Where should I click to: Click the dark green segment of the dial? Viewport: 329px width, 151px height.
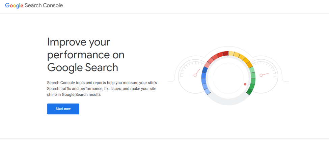(249, 92)
